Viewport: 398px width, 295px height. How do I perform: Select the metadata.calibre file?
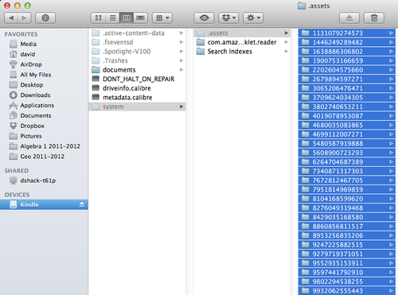tap(137, 98)
